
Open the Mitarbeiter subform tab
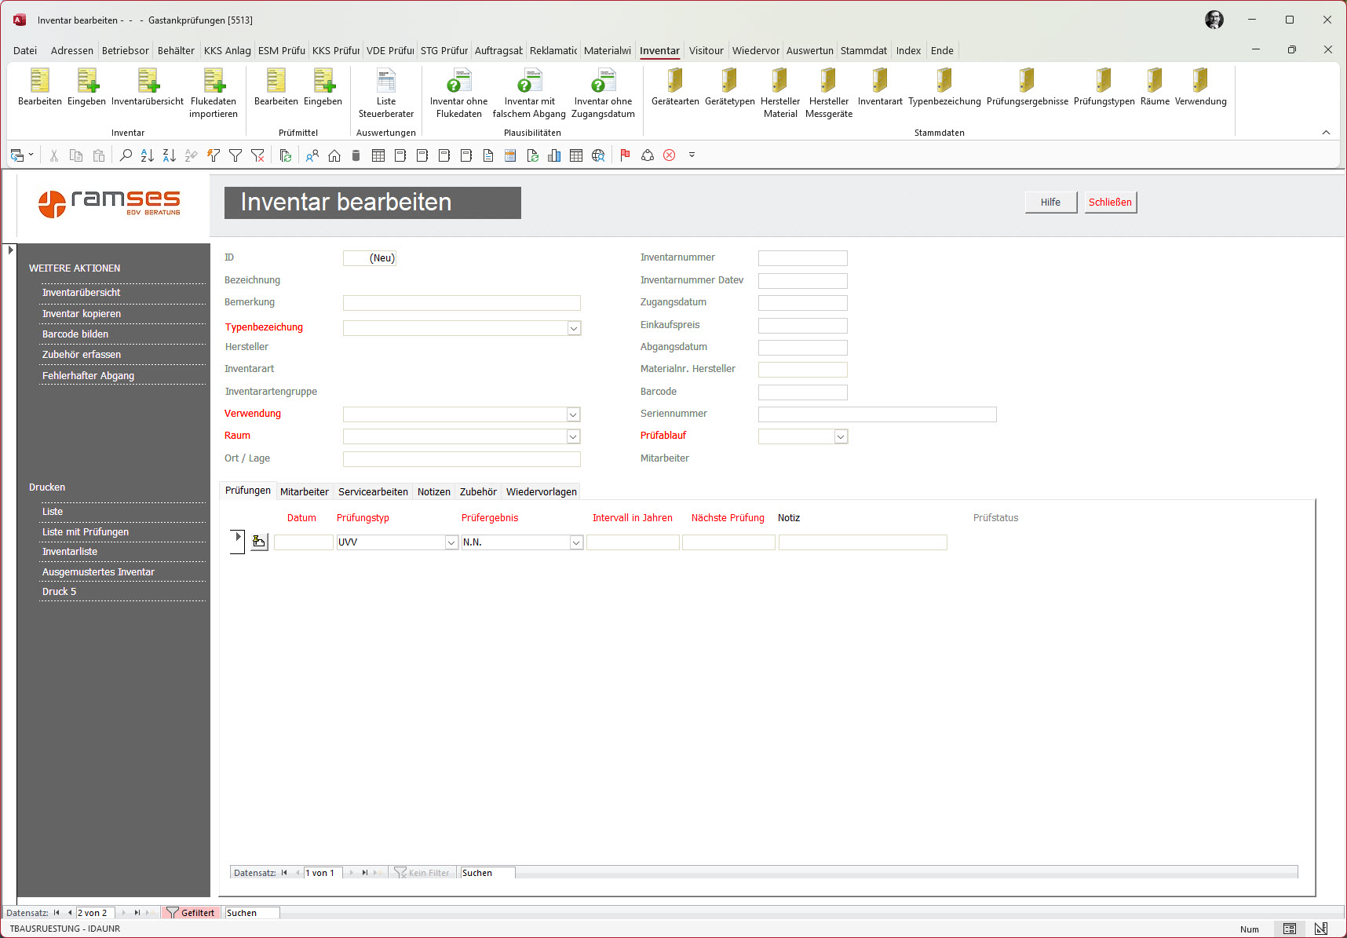coord(305,491)
